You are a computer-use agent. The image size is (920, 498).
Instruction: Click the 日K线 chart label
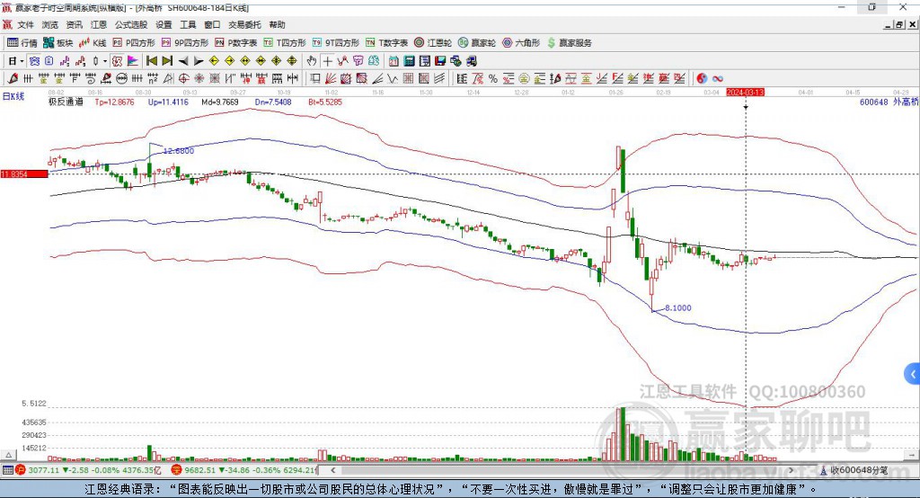tap(13, 96)
